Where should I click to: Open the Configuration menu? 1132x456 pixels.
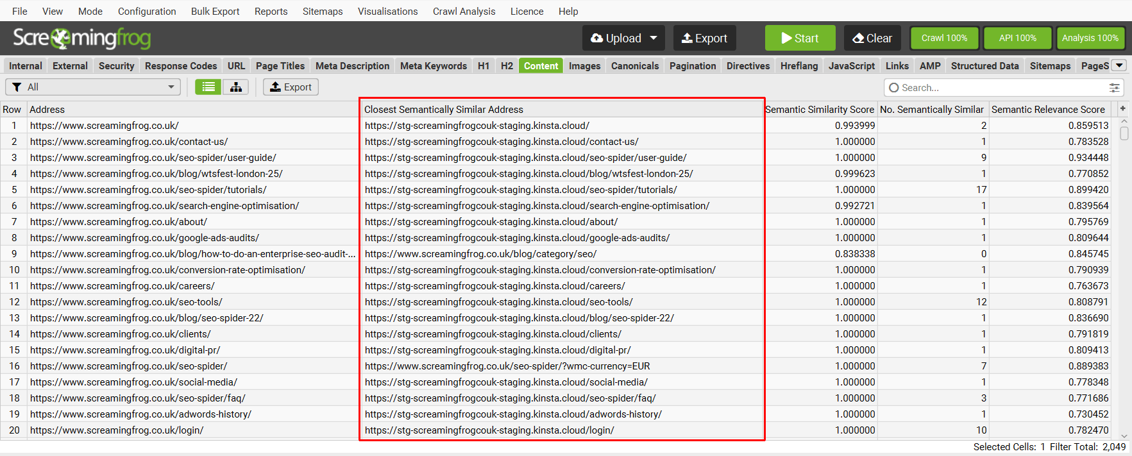pos(147,11)
